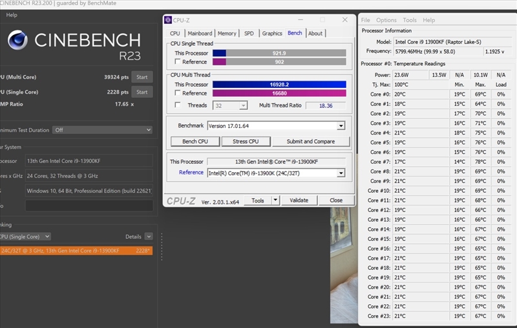
Task: Click the Cinebench processor field 13th Gen i9-13900KF
Action: (x=89, y=161)
